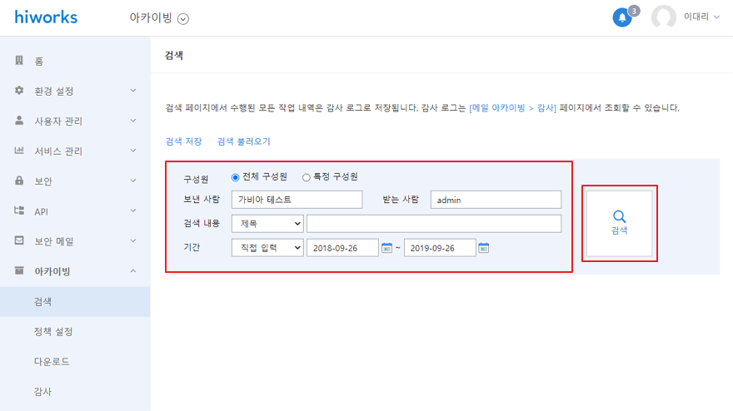Click the 이대리 user name
The image size is (733, 411).
(x=696, y=17)
